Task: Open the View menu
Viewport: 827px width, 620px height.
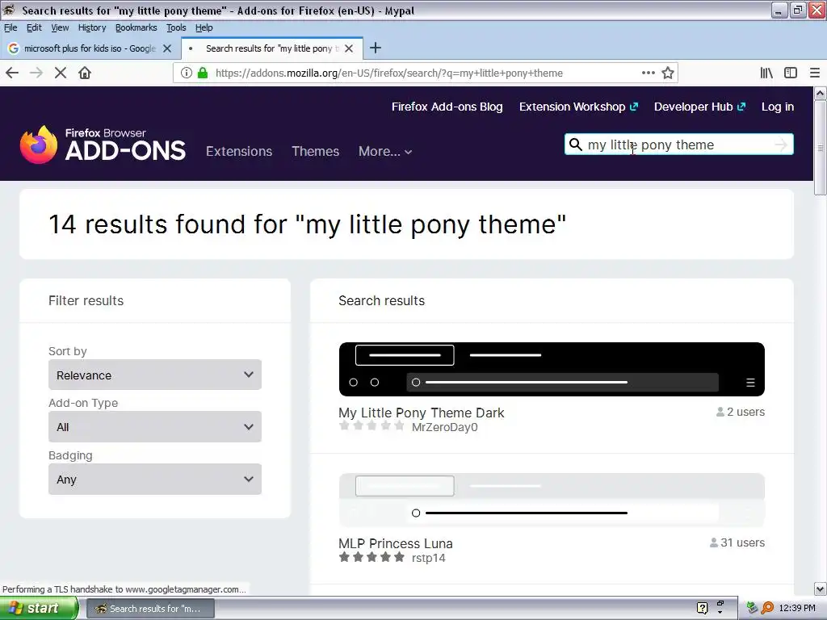Action: [x=60, y=27]
